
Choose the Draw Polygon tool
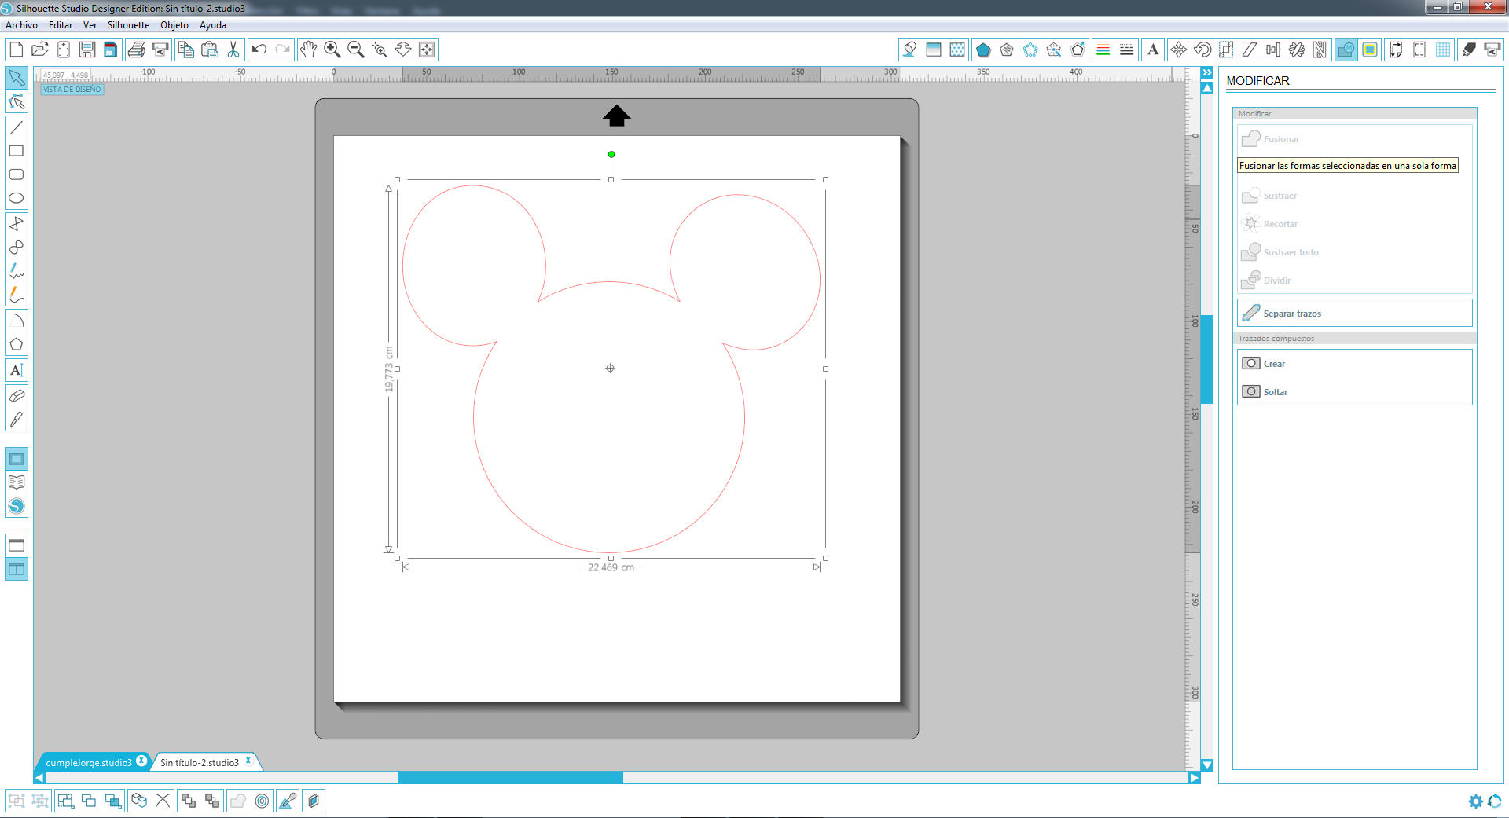pyautogui.click(x=17, y=224)
